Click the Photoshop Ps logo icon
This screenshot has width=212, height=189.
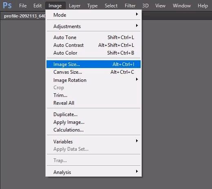coord(7,6)
